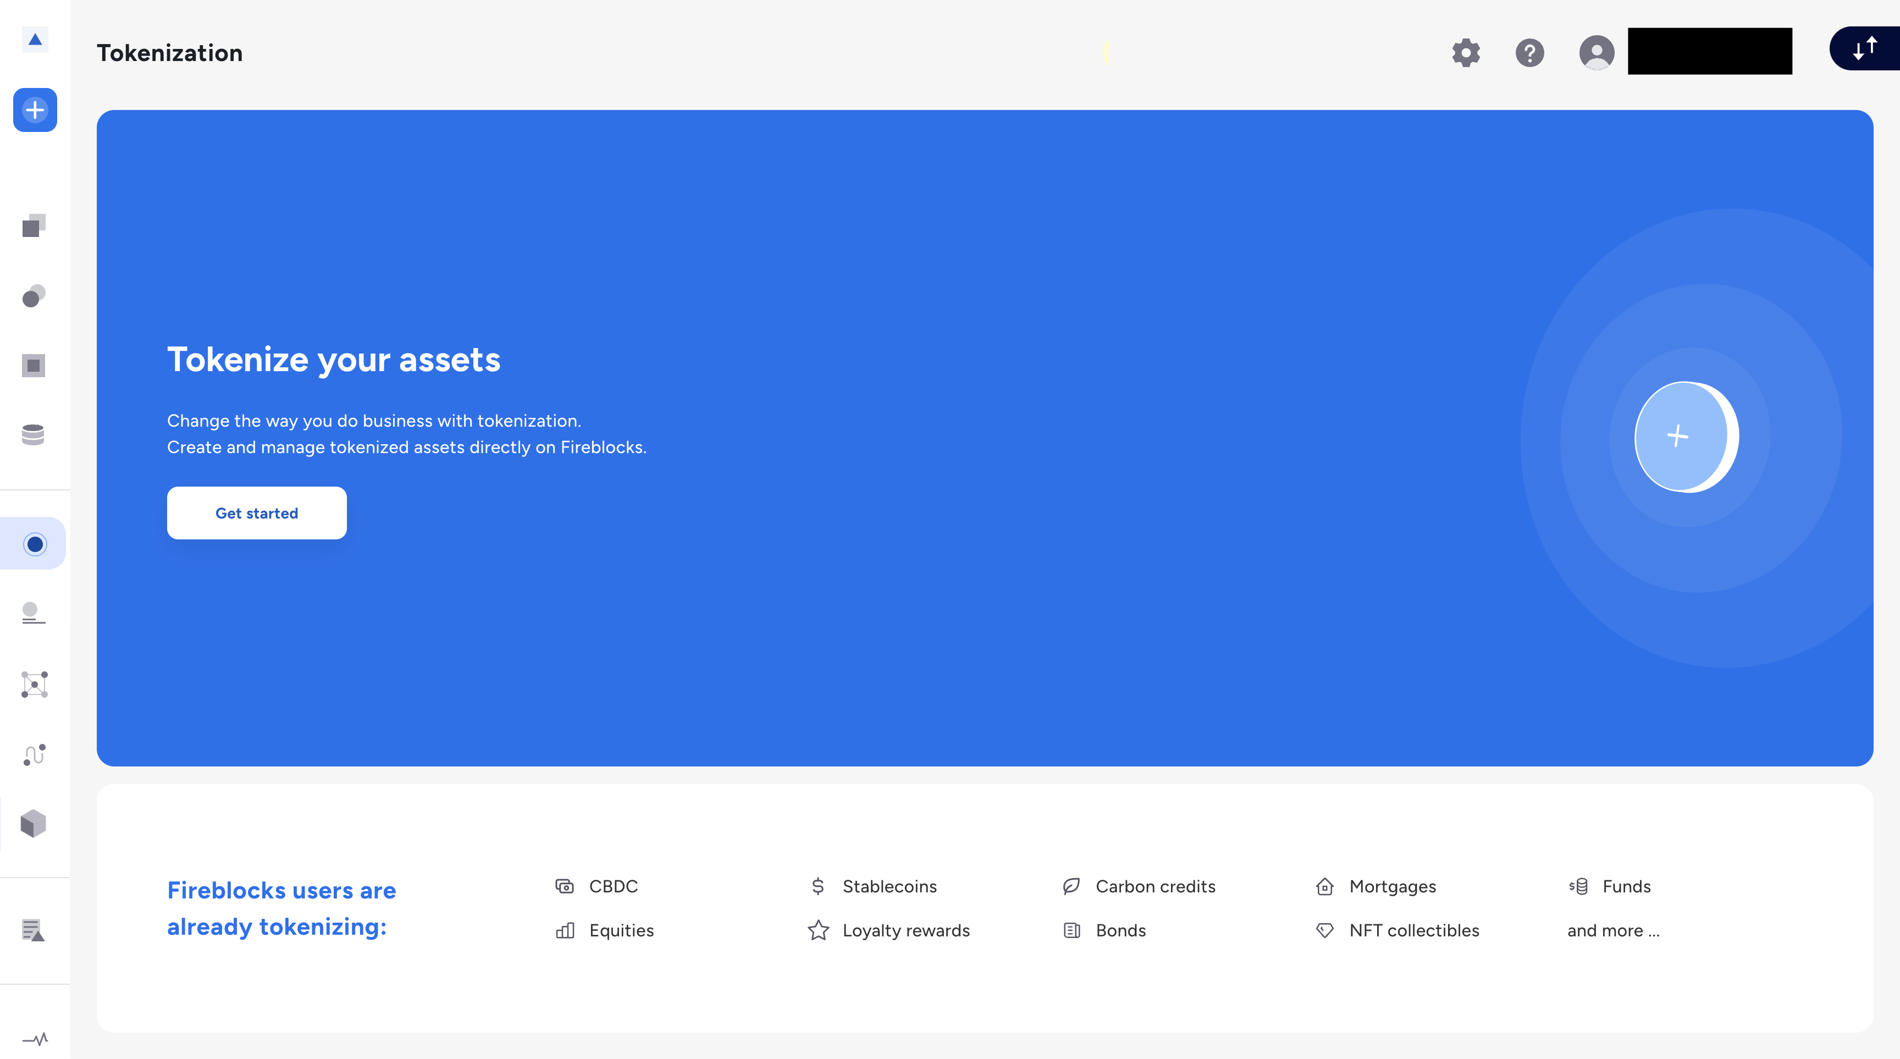Click the NFT collectibles diamond icon
The height and width of the screenshot is (1059, 1900).
pyautogui.click(x=1325, y=931)
